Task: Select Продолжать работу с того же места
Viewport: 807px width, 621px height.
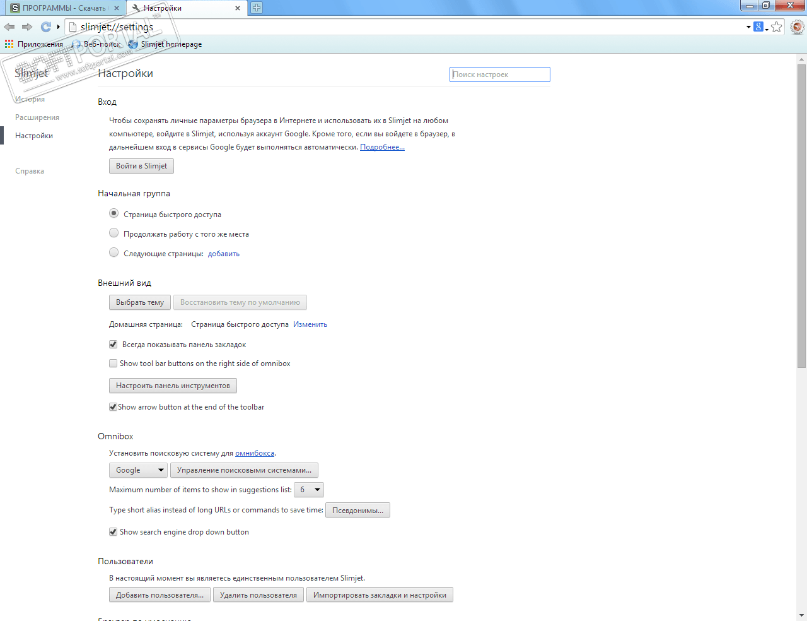Action: tap(113, 234)
